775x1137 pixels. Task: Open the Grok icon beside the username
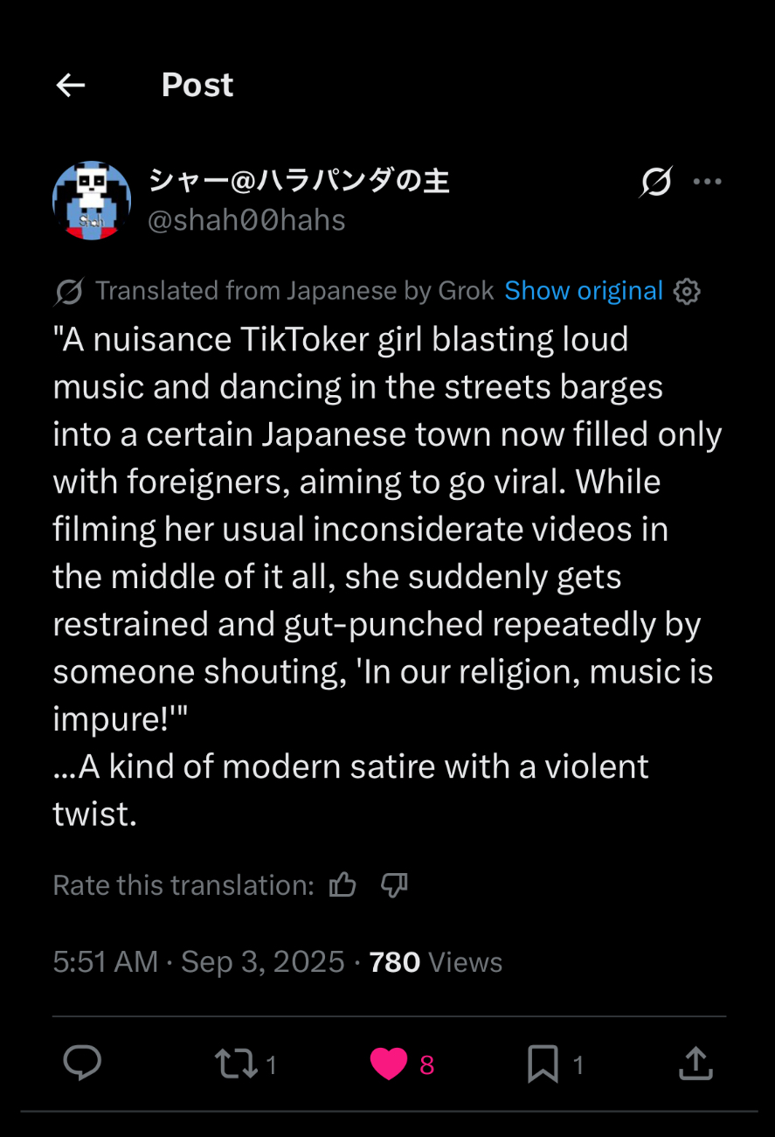coord(655,182)
